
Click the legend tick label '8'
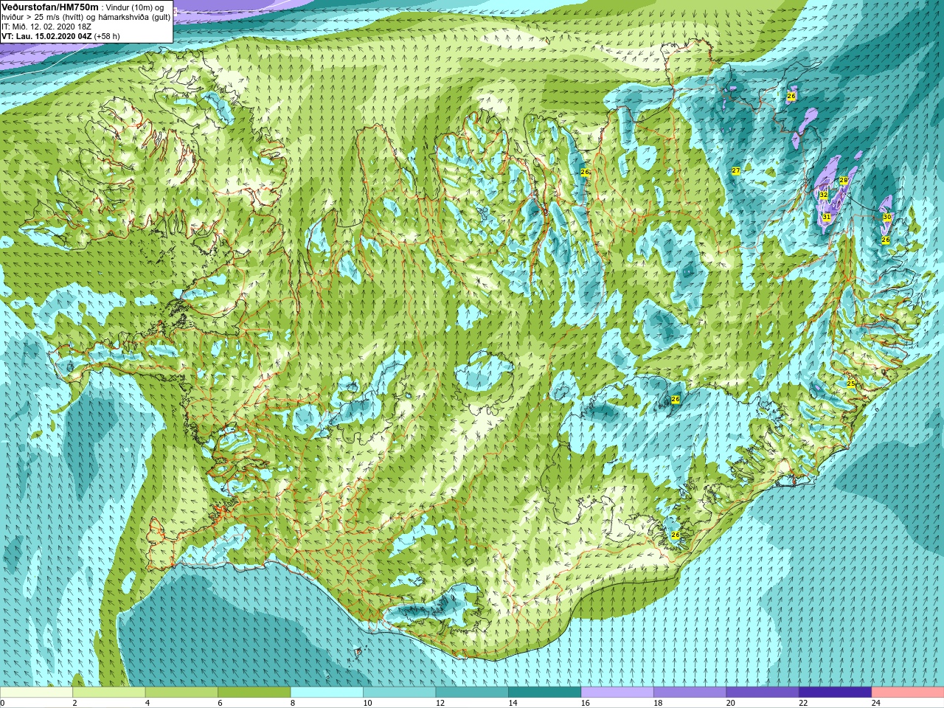point(293,703)
